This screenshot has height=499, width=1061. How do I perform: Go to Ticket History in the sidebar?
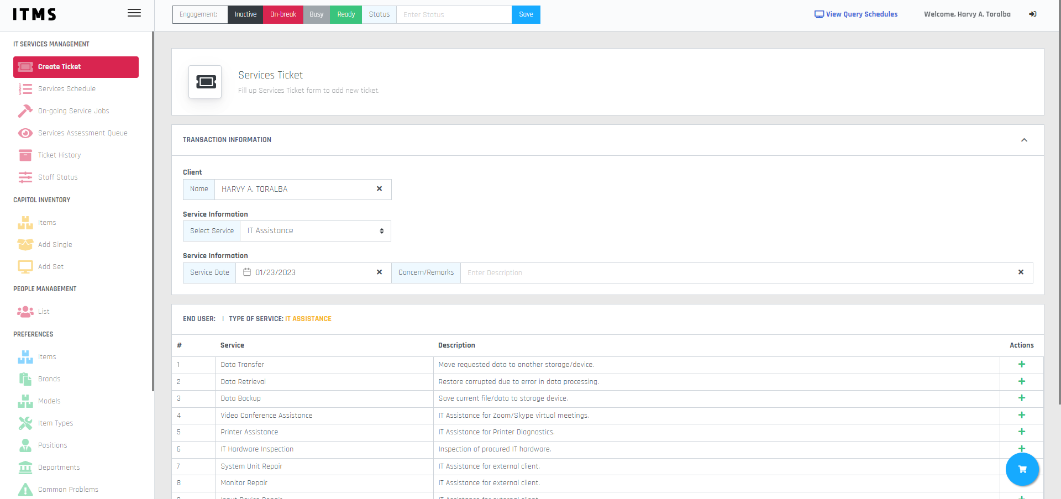(59, 155)
